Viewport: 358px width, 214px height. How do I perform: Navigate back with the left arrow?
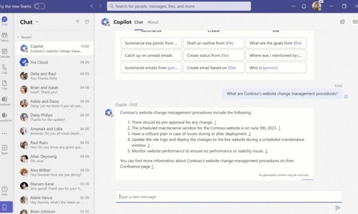click(91, 6)
